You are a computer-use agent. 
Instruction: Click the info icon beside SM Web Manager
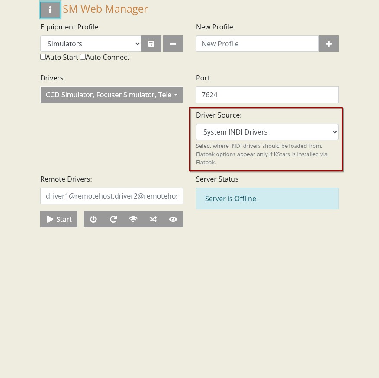click(x=50, y=10)
